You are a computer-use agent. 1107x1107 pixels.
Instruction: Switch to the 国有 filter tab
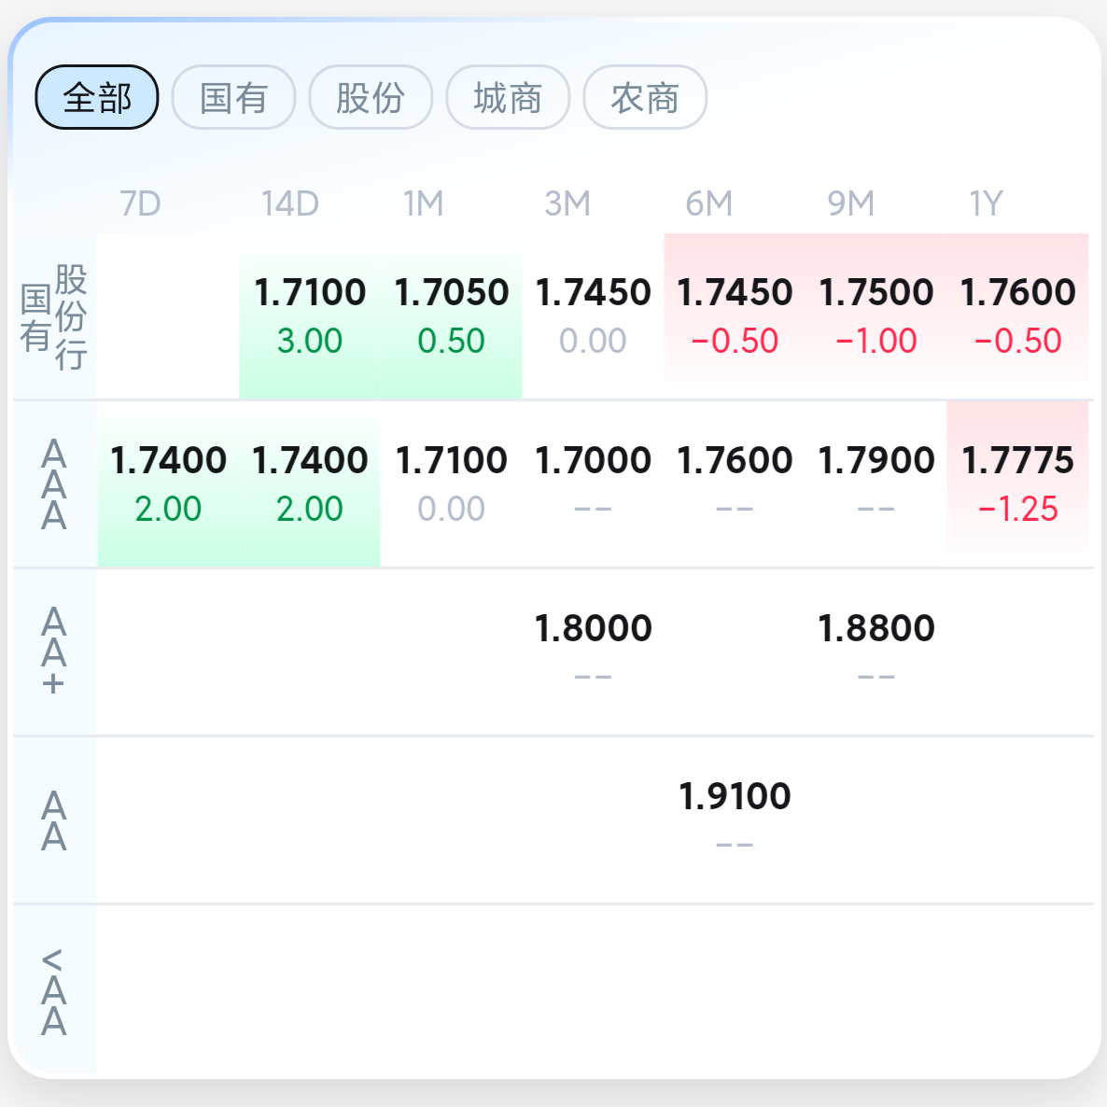pyautogui.click(x=233, y=97)
